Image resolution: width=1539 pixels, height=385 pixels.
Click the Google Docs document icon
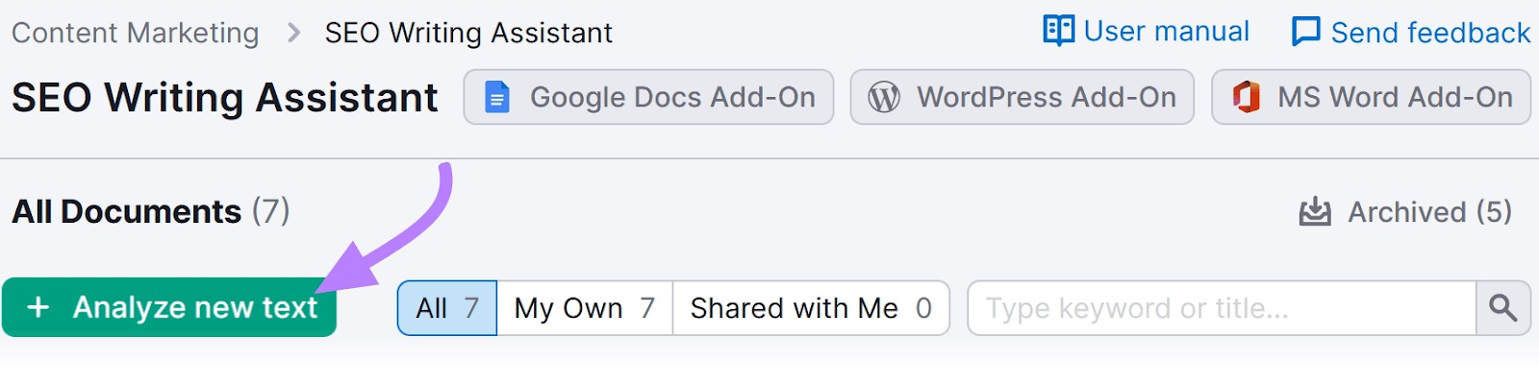pos(496,97)
